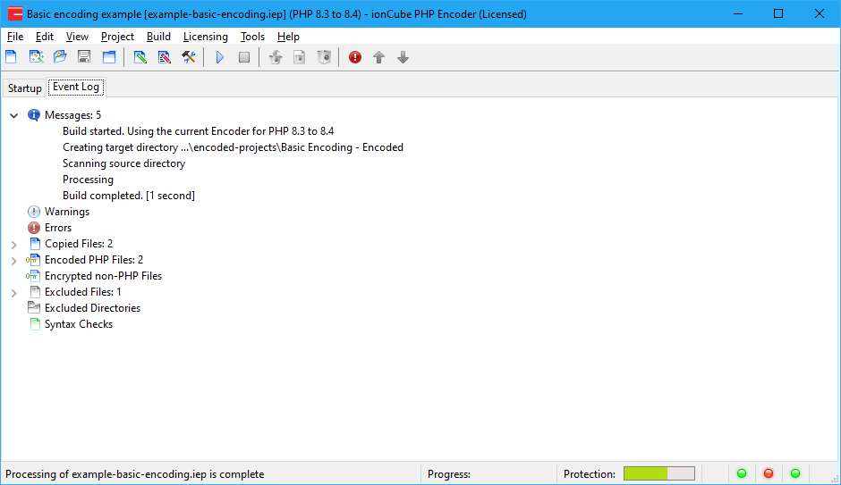This screenshot has width=841, height=485.
Task: Expand the Copied Files: 2 node
Action: (14, 244)
